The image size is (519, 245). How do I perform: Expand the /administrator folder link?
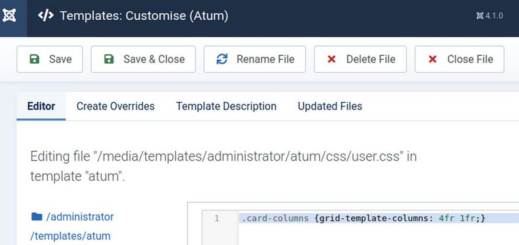pos(80,217)
